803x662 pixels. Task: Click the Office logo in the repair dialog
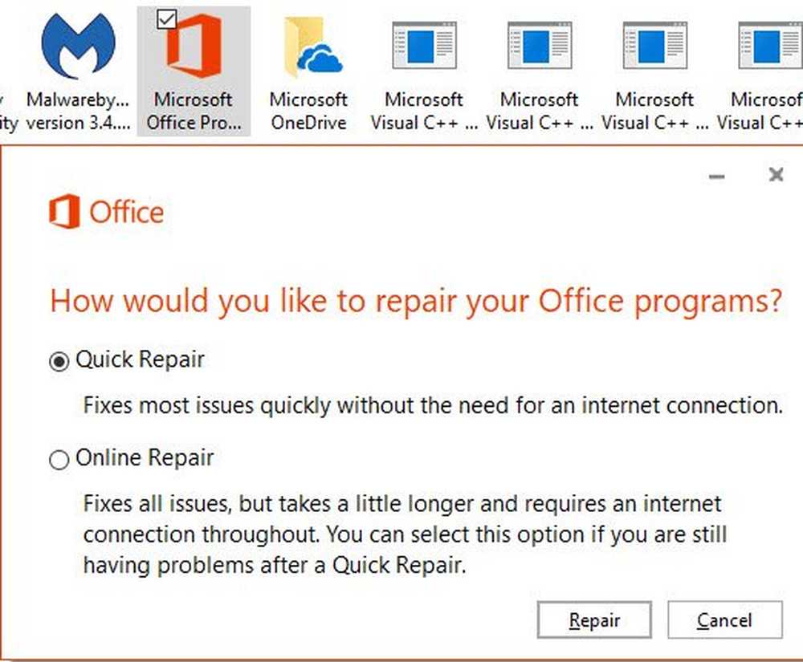107,211
